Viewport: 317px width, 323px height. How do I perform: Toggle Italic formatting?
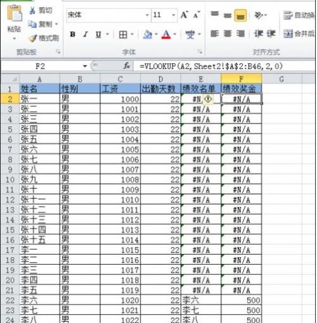[x=86, y=34]
